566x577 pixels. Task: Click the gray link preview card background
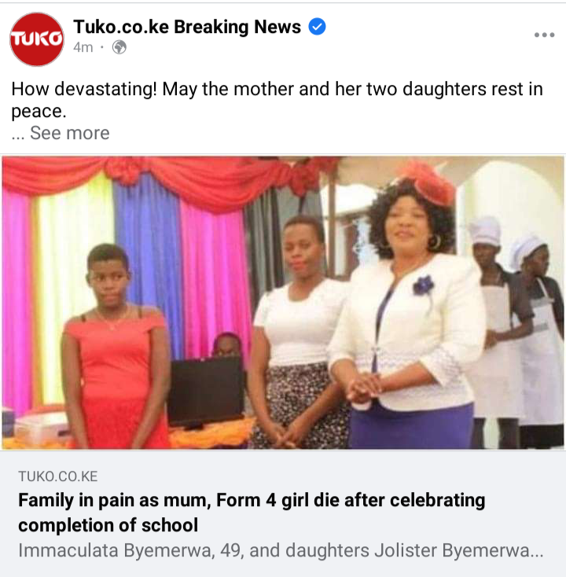coord(283,513)
